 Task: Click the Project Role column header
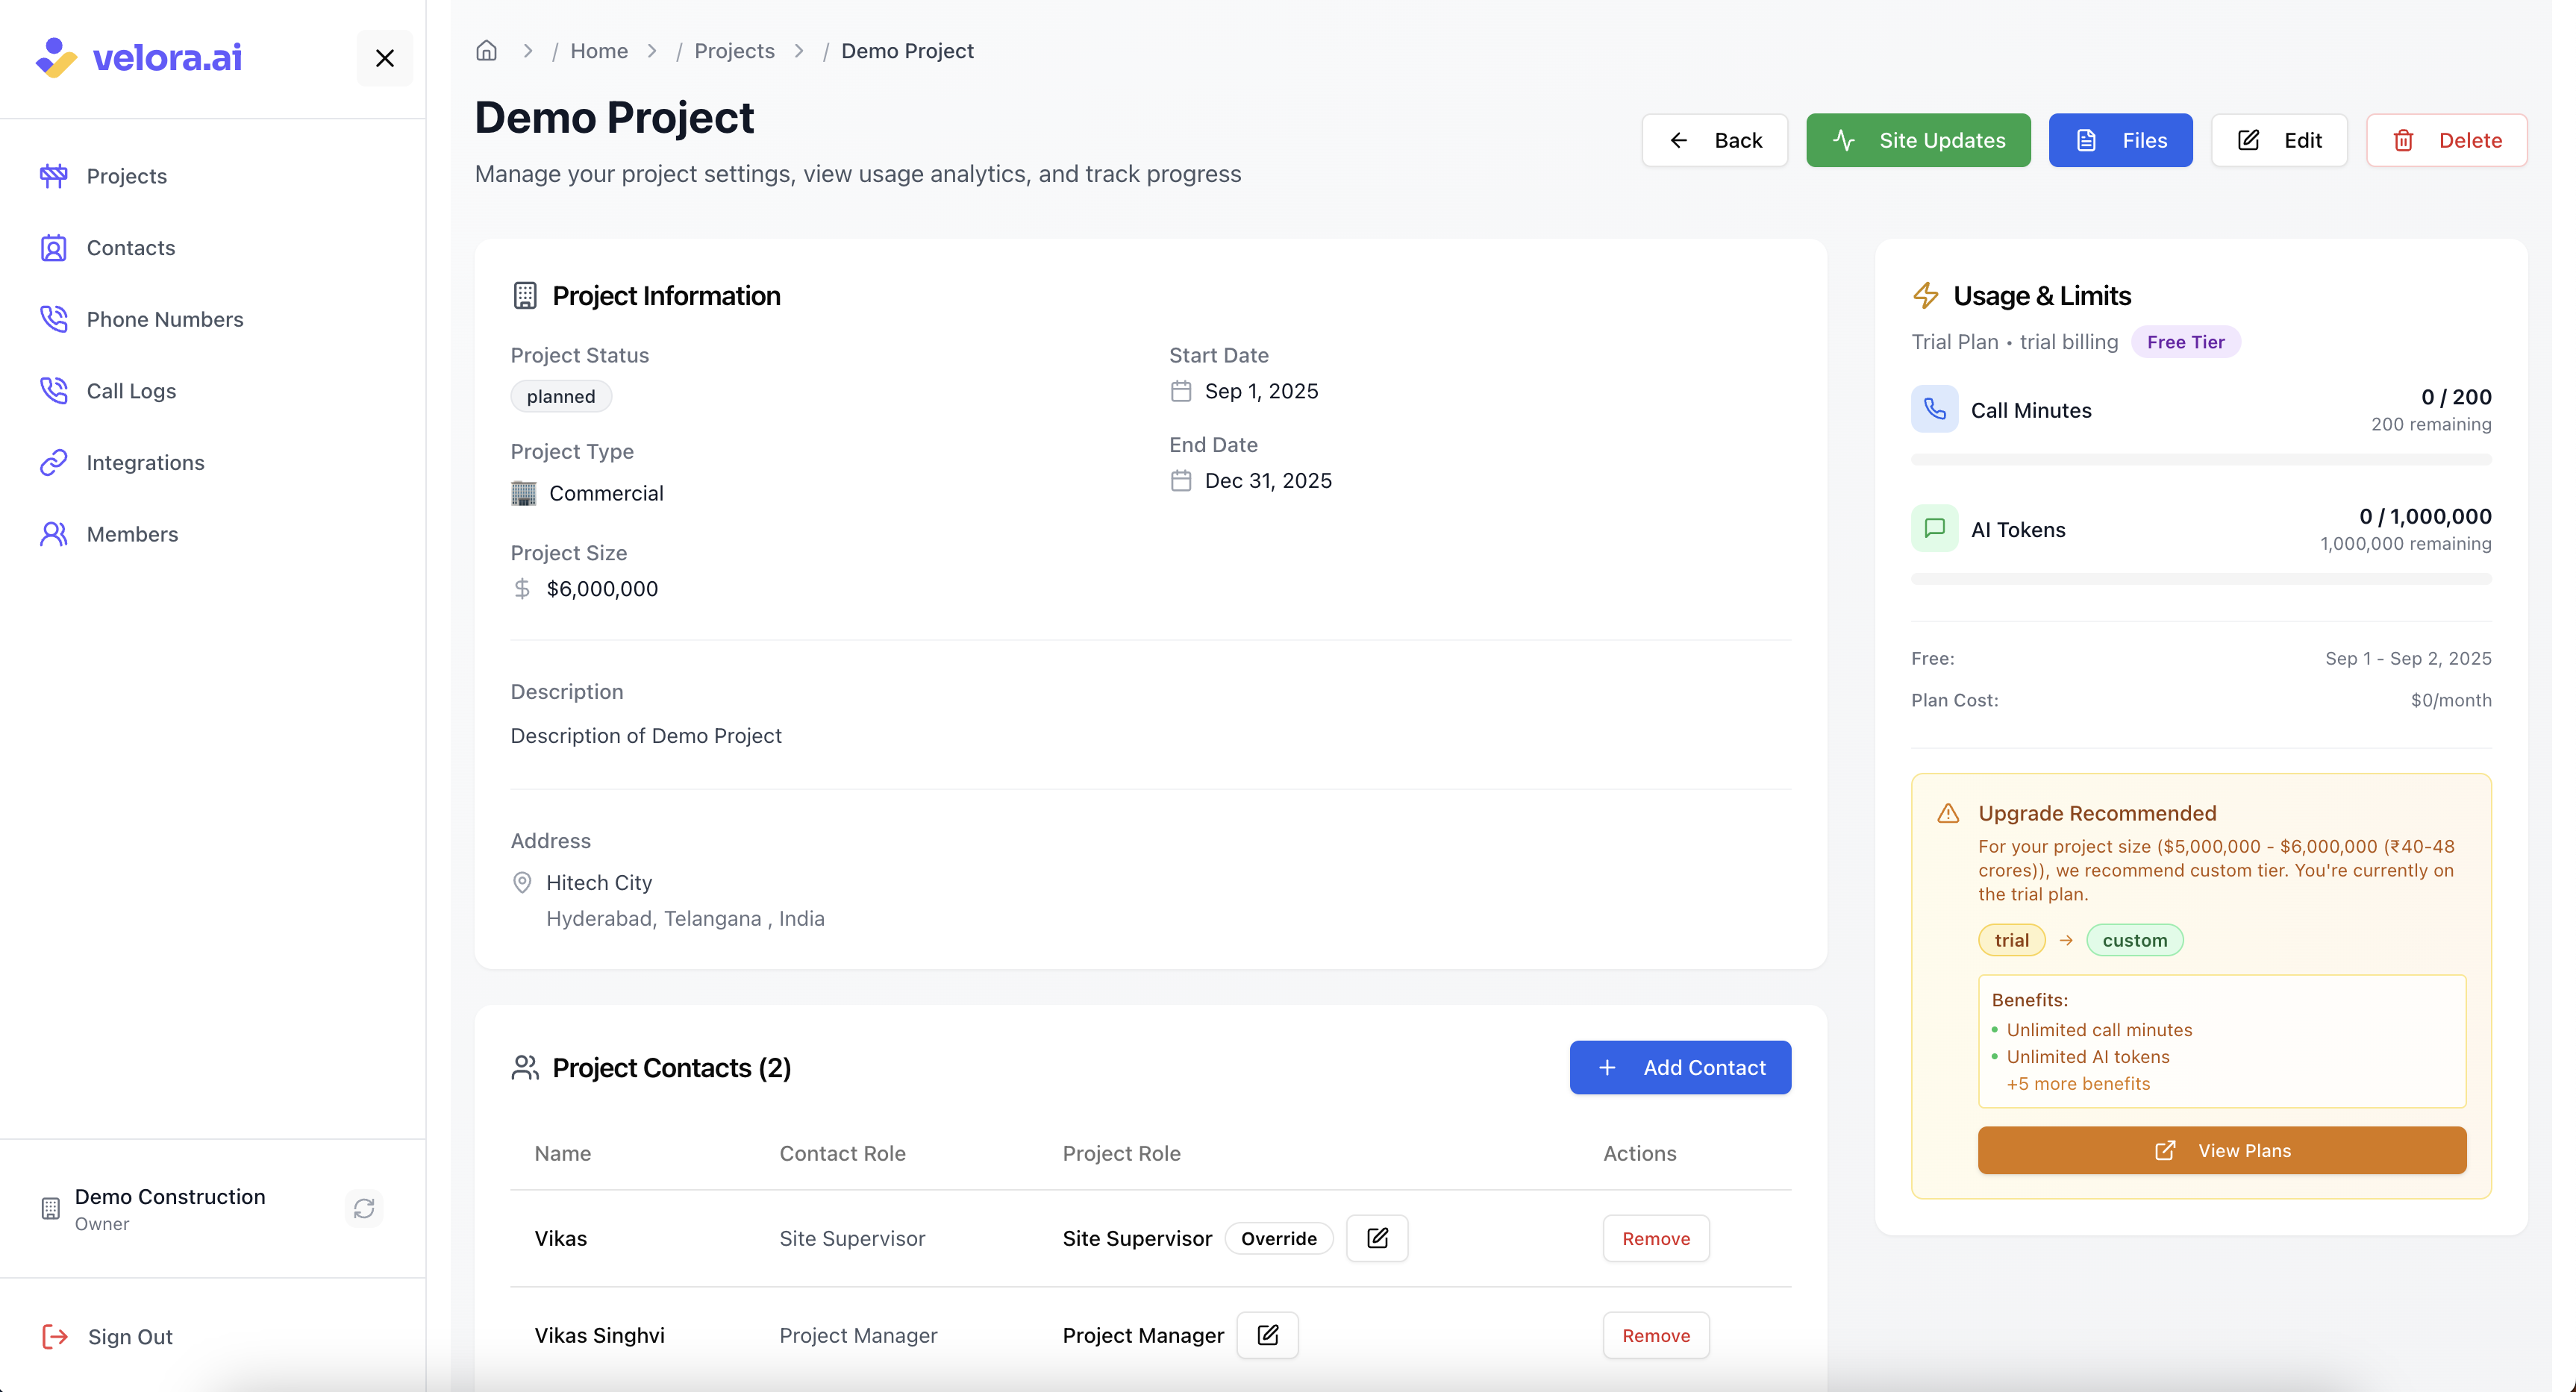pyautogui.click(x=1121, y=1153)
